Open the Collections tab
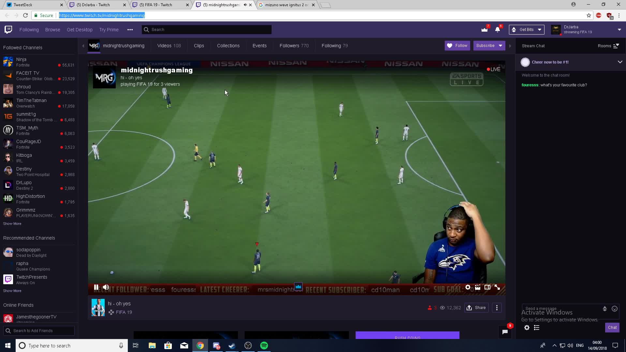Image resolution: width=626 pixels, height=352 pixels. click(x=228, y=46)
